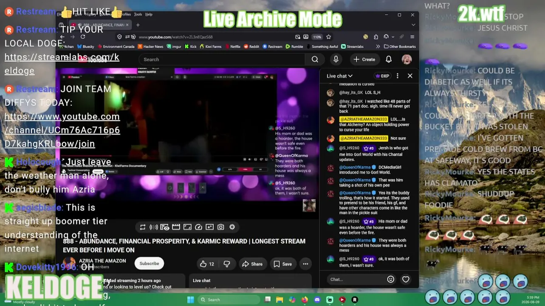
Task: Take a video screenshot with camera icon
Action: (x=221, y=227)
